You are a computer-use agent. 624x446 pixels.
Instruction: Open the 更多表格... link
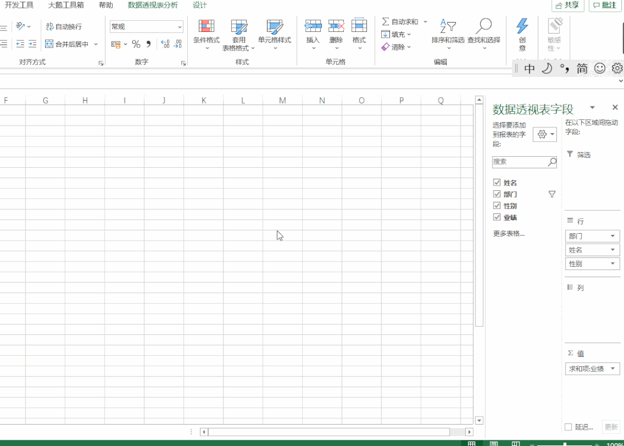click(509, 234)
